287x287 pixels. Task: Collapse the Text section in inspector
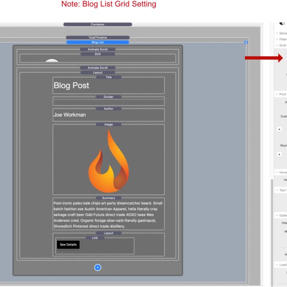(x=277, y=190)
